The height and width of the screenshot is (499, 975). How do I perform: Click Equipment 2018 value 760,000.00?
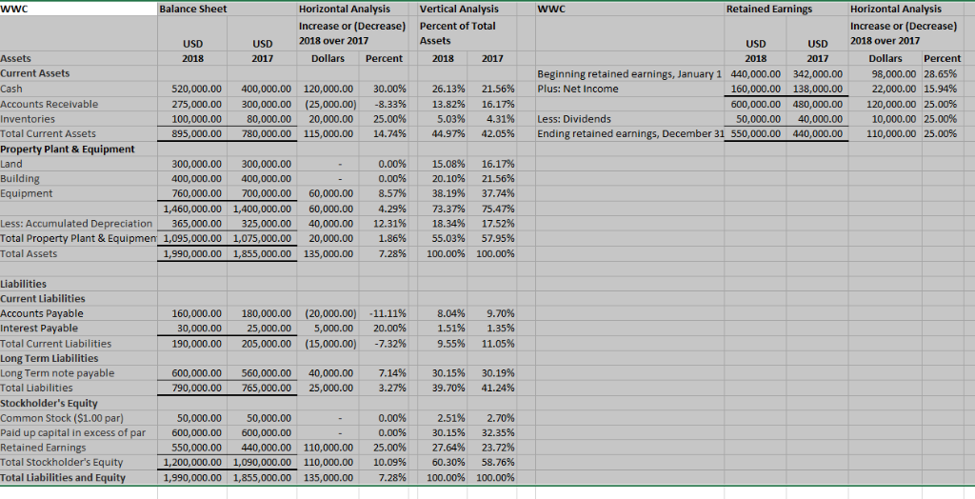point(196,194)
